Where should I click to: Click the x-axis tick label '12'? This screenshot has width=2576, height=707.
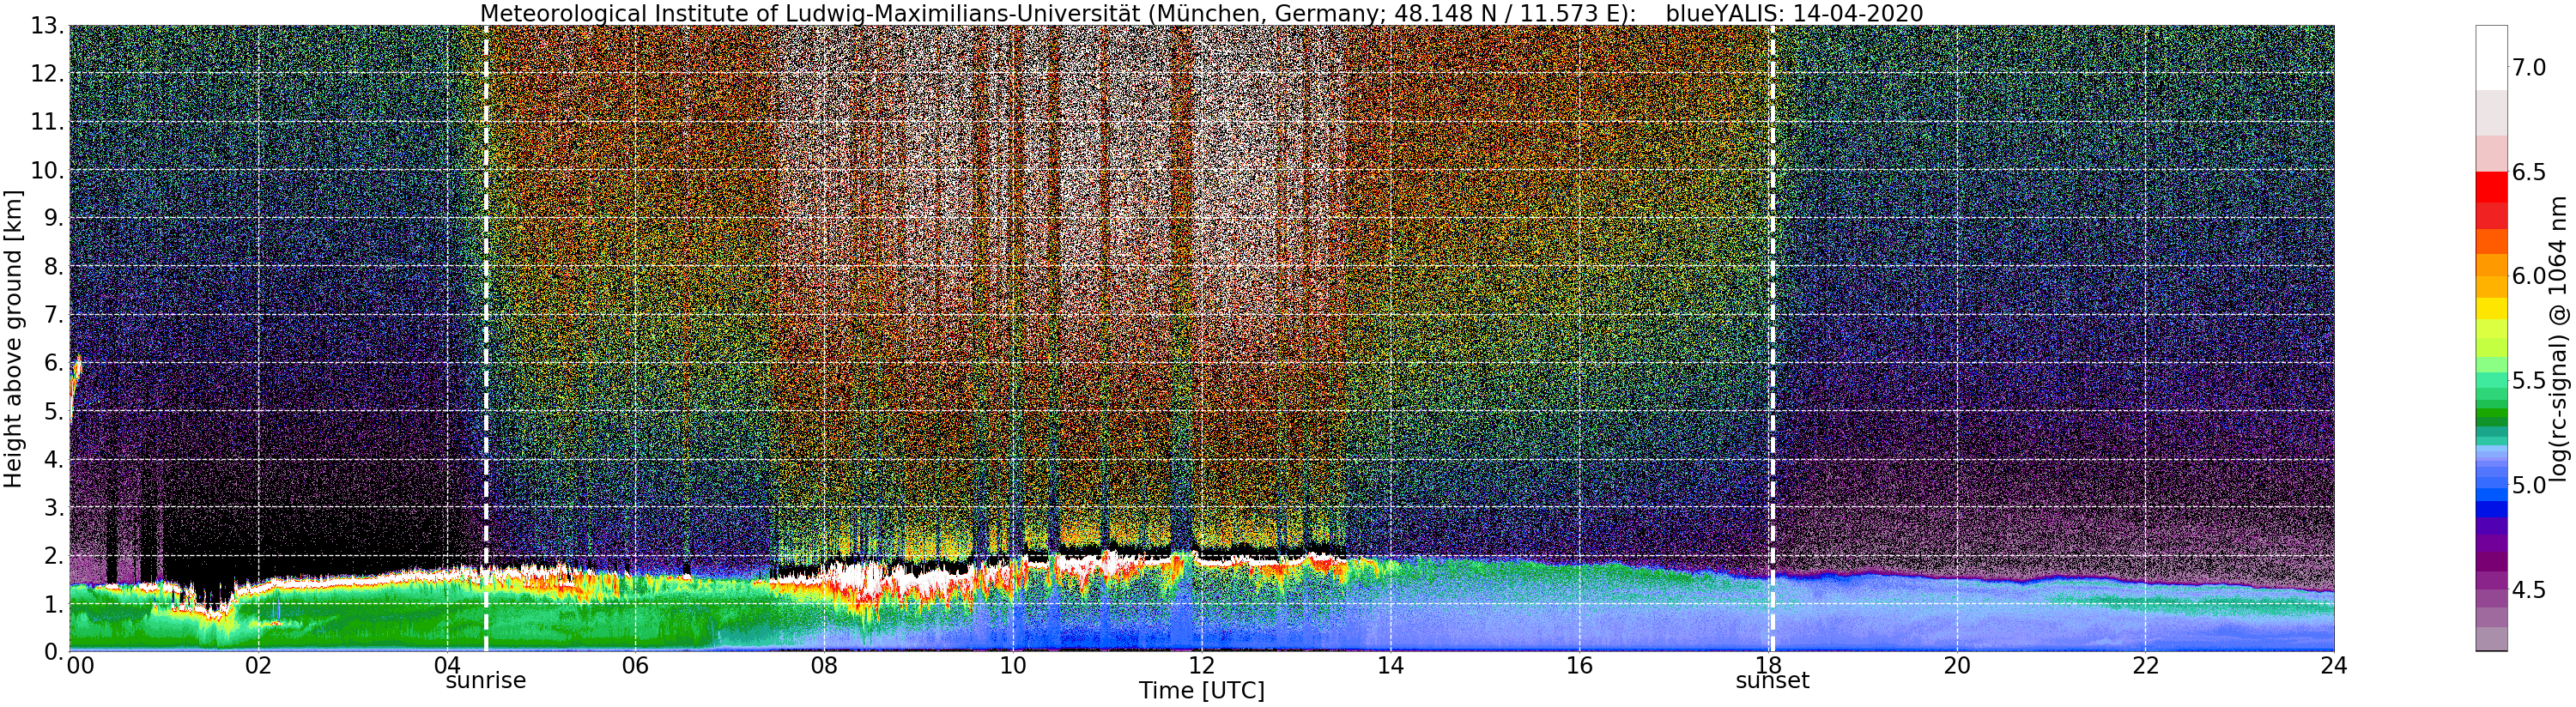[1201, 665]
